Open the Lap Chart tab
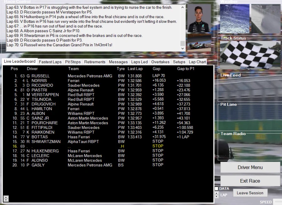The width and height of the screenshot is (282, 205). tap(197, 62)
